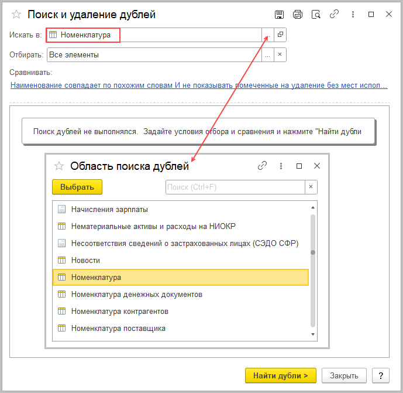Image resolution: width=403 pixels, height=393 pixels.
Task: Open help with the ? button
Action: (x=381, y=375)
